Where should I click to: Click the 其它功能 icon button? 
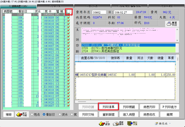[x=20, y=115]
